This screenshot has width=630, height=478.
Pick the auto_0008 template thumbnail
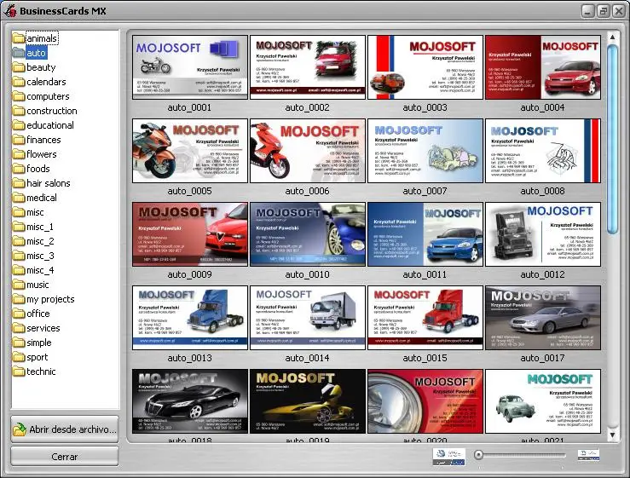[x=543, y=151]
